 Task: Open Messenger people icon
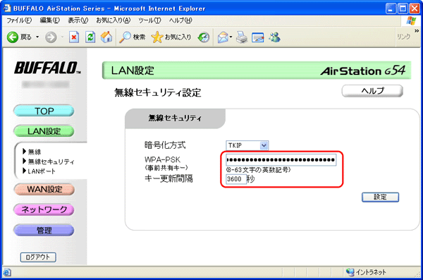click(x=274, y=37)
